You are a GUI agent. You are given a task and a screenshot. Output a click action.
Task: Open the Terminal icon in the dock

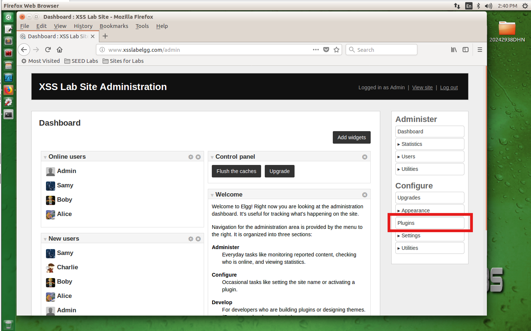(x=8, y=115)
